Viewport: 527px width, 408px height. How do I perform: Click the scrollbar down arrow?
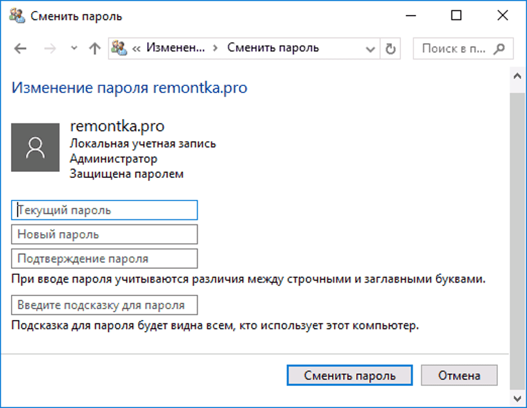[517, 398]
